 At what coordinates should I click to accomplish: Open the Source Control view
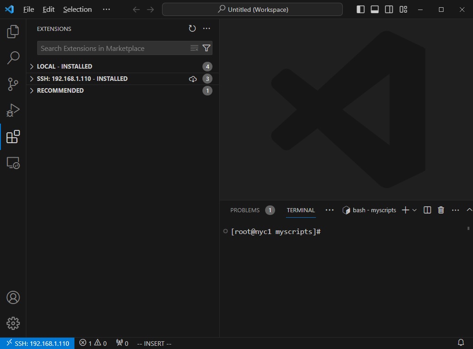13,84
